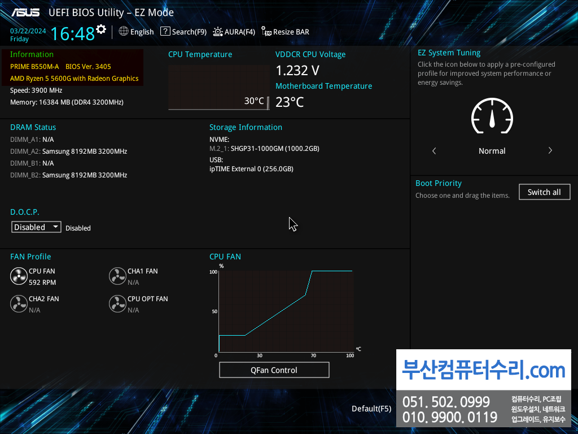The width and height of the screenshot is (578, 434).
Task: Select the CPU FAN fan icon
Action: point(19,276)
